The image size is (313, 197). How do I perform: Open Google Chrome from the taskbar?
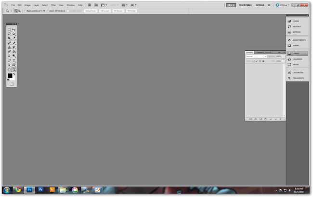click(18, 190)
